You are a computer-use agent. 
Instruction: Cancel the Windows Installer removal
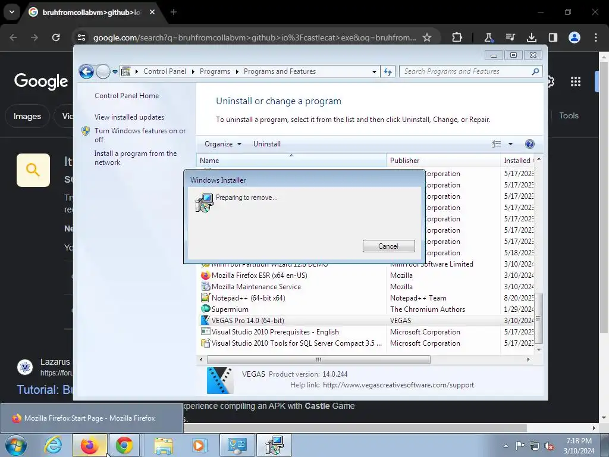tap(388, 246)
